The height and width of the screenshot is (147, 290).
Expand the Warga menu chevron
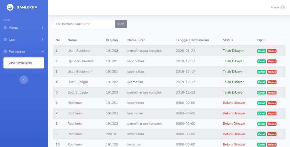[43, 28]
